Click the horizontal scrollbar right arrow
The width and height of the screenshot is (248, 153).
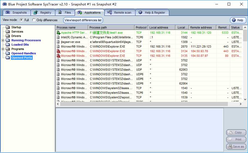[241, 104]
